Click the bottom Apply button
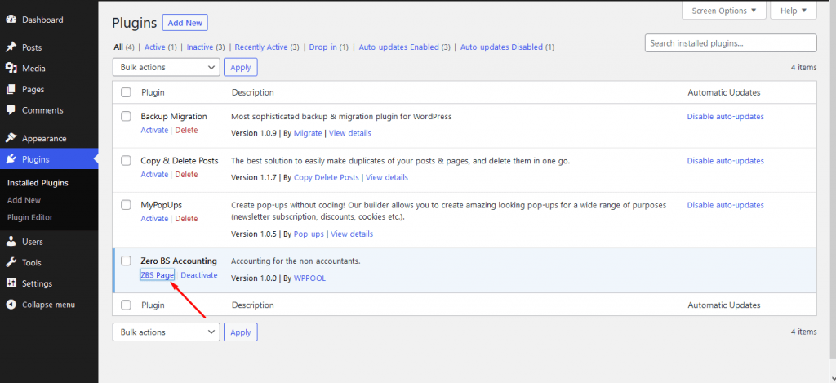This screenshot has width=836, height=383. point(241,332)
